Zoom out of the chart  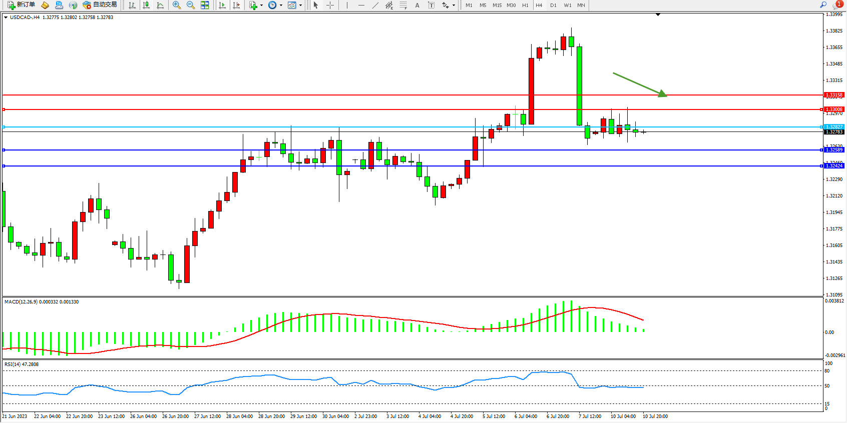(190, 5)
